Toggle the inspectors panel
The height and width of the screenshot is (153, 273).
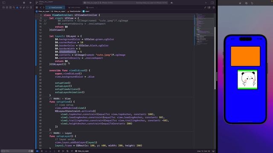[x=212, y=3]
